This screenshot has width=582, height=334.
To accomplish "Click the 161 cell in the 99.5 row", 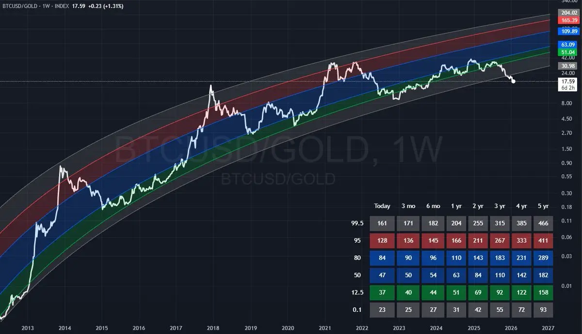I will pos(382,224).
